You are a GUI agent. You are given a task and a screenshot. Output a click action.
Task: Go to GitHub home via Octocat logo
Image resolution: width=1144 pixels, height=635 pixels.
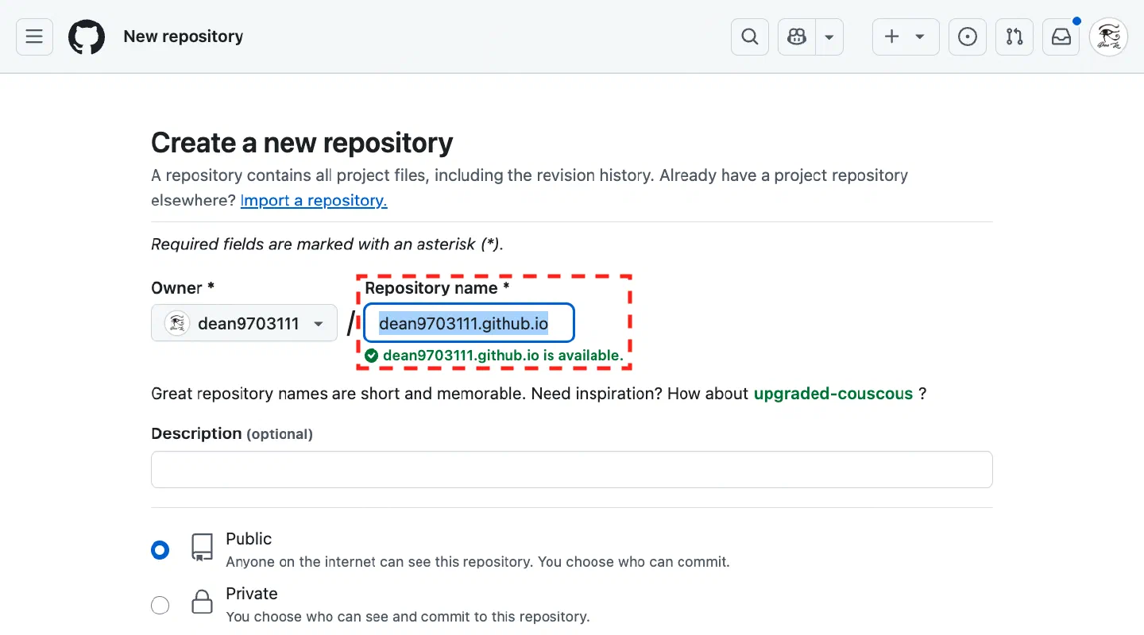tap(87, 37)
